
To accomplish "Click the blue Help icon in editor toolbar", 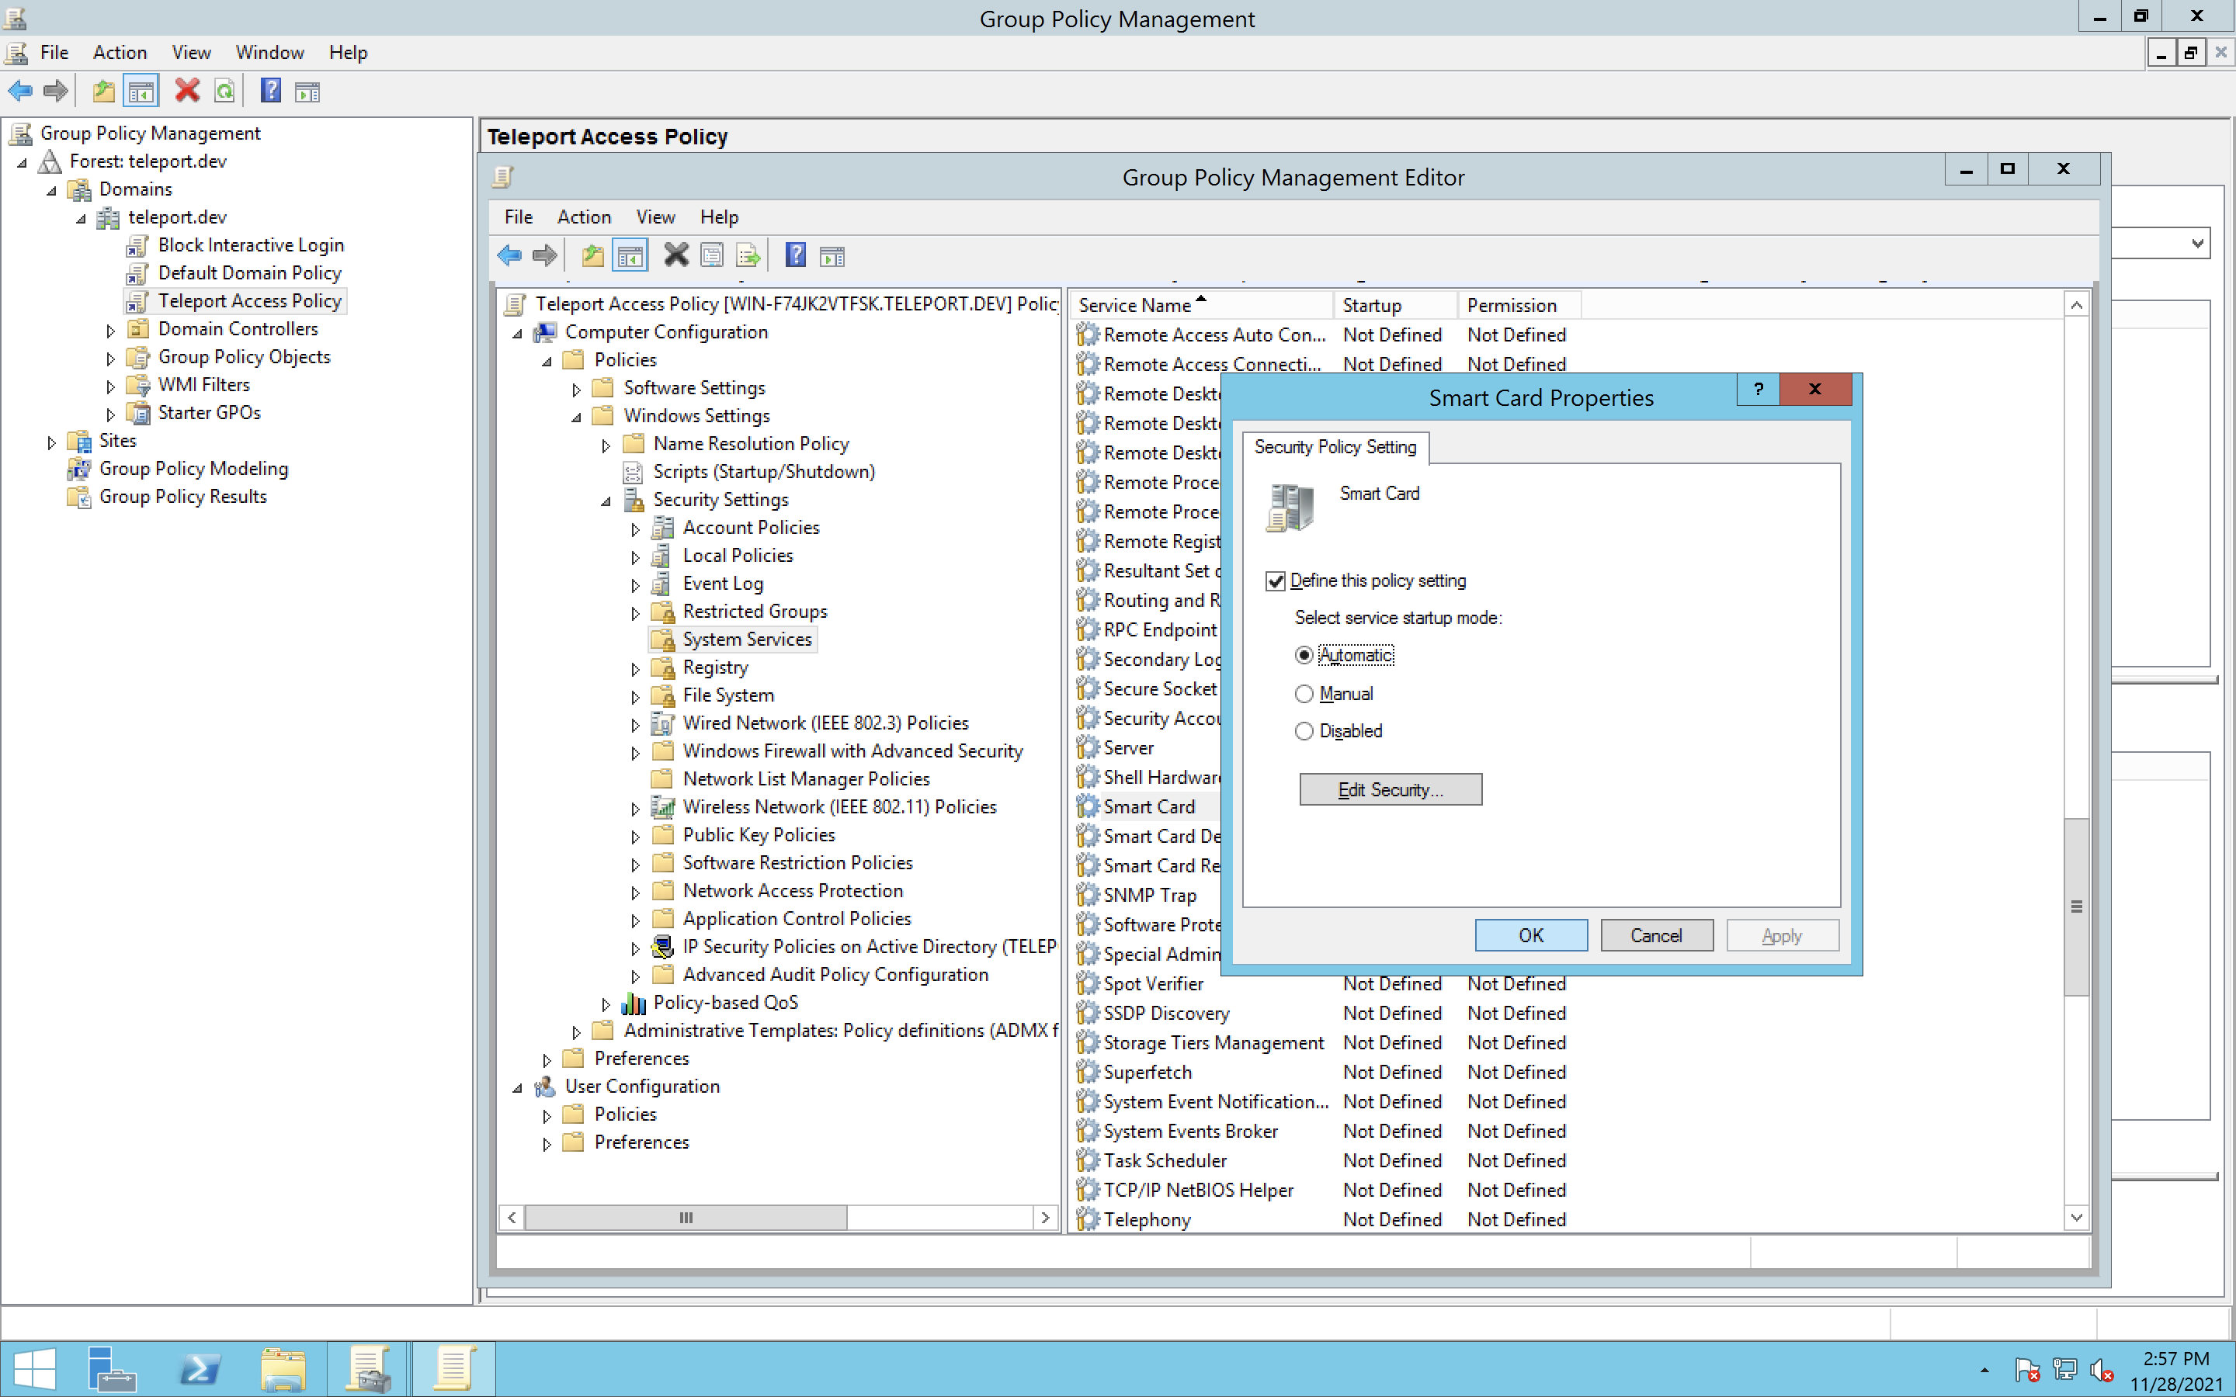I will [x=794, y=256].
